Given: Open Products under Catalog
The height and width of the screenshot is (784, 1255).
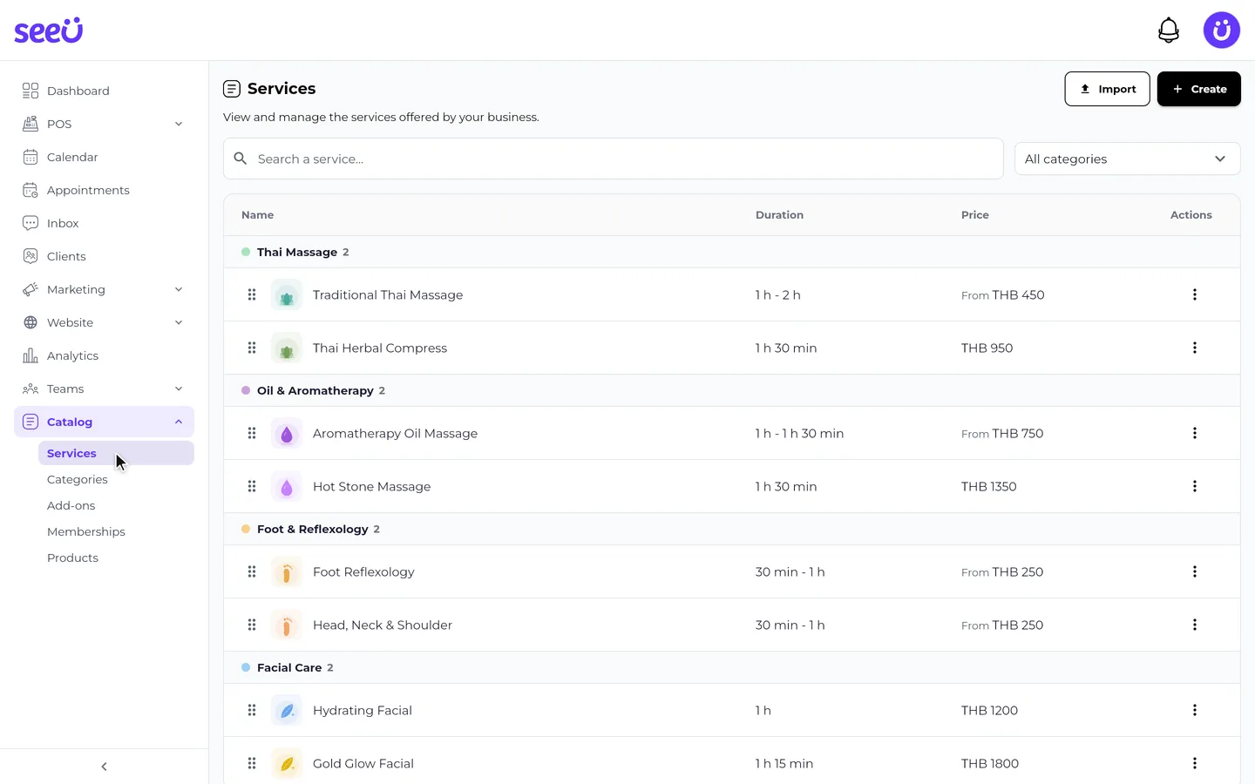Looking at the screenshot, I should pos(72,558).
